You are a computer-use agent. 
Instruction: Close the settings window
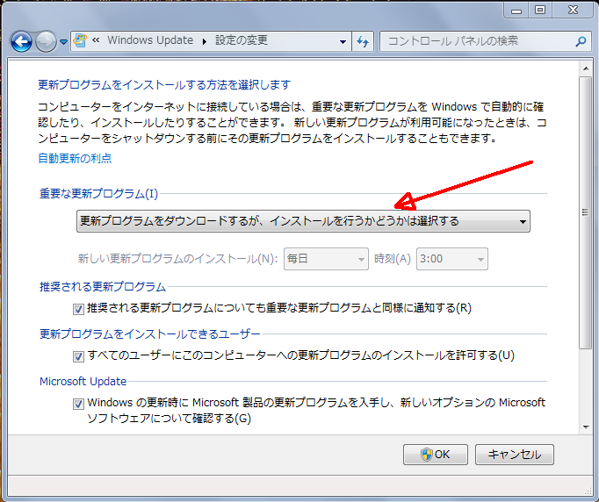pyautogui.click(x=573, y=10)
